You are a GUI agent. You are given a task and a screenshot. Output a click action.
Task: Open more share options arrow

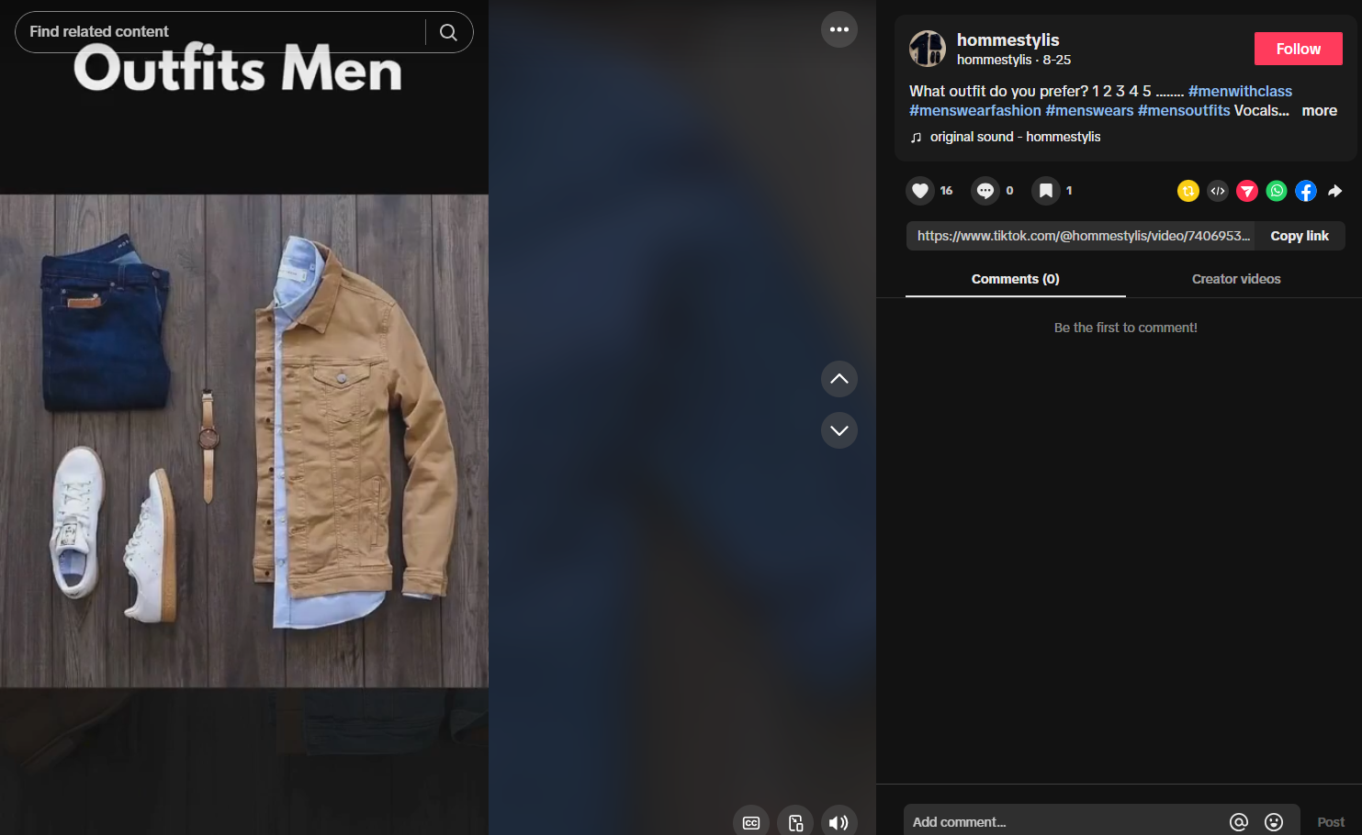click(x=1335, y=191)
